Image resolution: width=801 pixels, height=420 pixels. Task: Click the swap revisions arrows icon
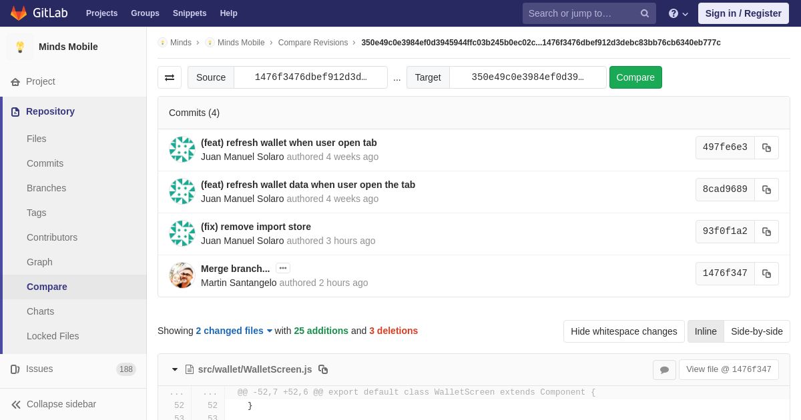pos(170,77)
